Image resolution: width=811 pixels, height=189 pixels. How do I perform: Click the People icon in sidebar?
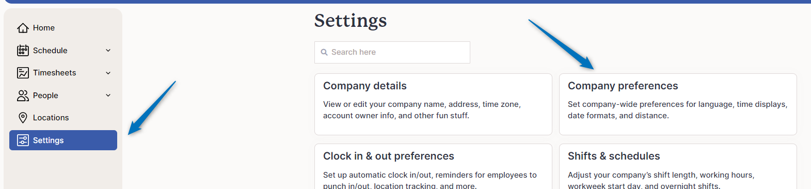click(x=23, y=96)
